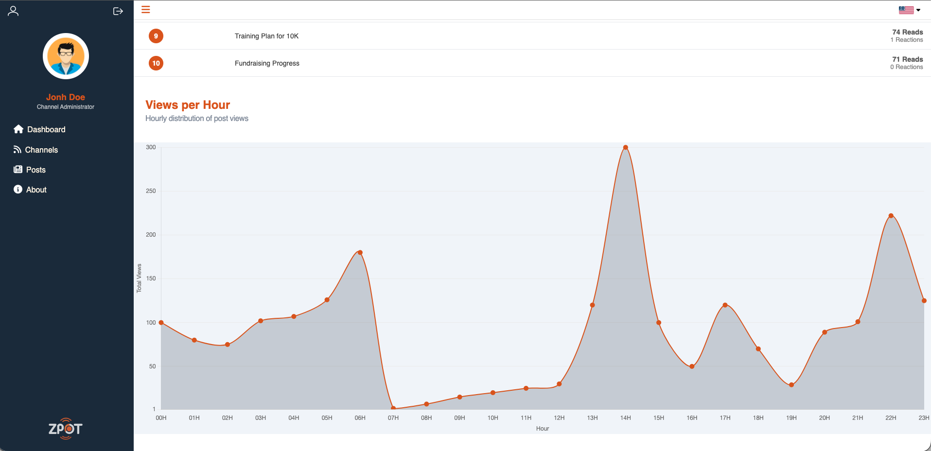This screenshot has width=931, height=451.
Task: Click the About info icon
Action: point(18,190)
